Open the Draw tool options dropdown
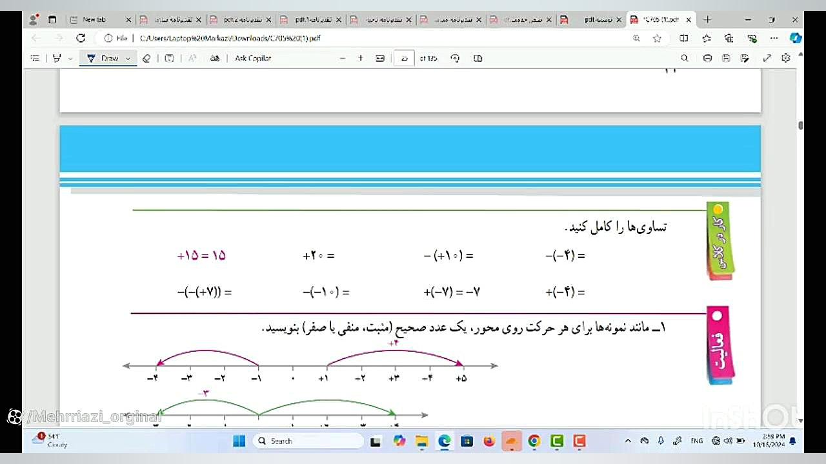This screenshot has width=826, height=464. coord(128,58)
